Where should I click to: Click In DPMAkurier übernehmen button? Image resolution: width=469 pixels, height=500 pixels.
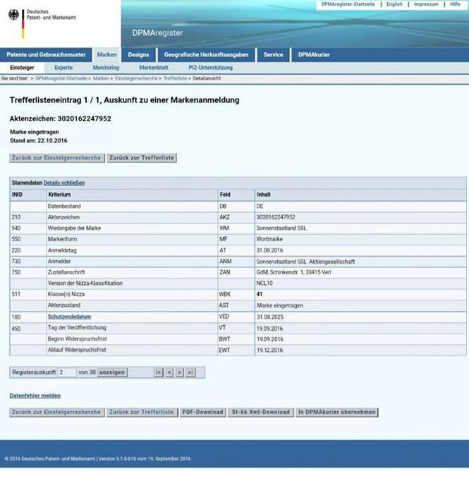click(337, 412)
